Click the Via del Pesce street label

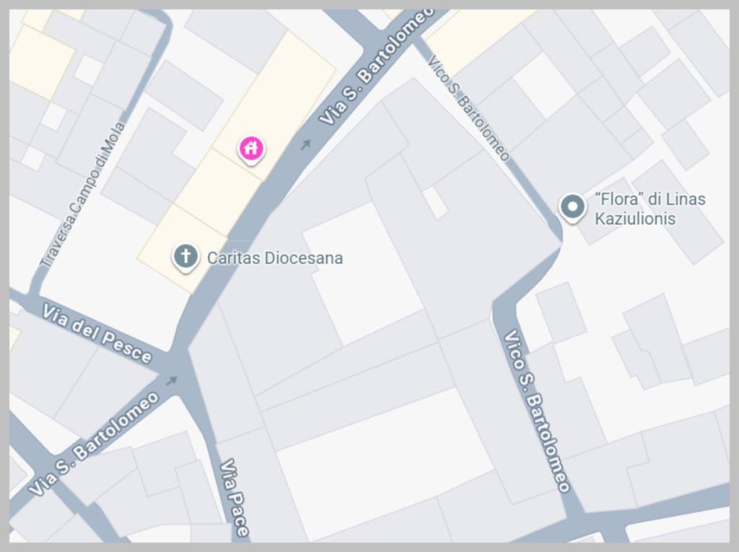[97, 334]
